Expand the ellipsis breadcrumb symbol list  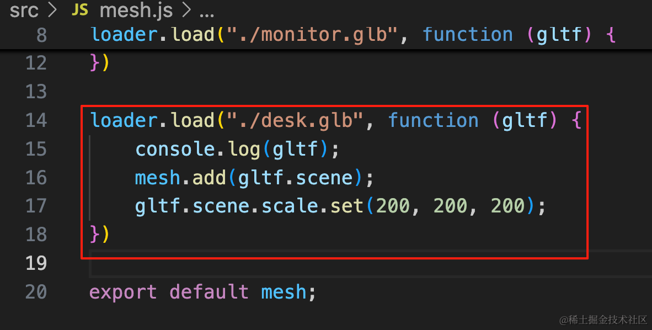[x=207, y=13]
